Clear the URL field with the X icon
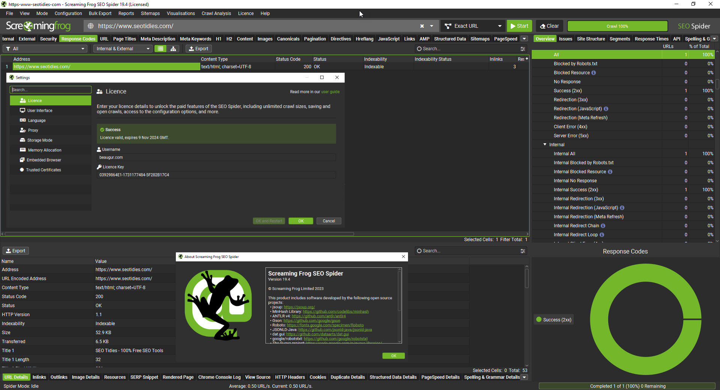This screenshot has width=720, height=390. click(422, 26)
